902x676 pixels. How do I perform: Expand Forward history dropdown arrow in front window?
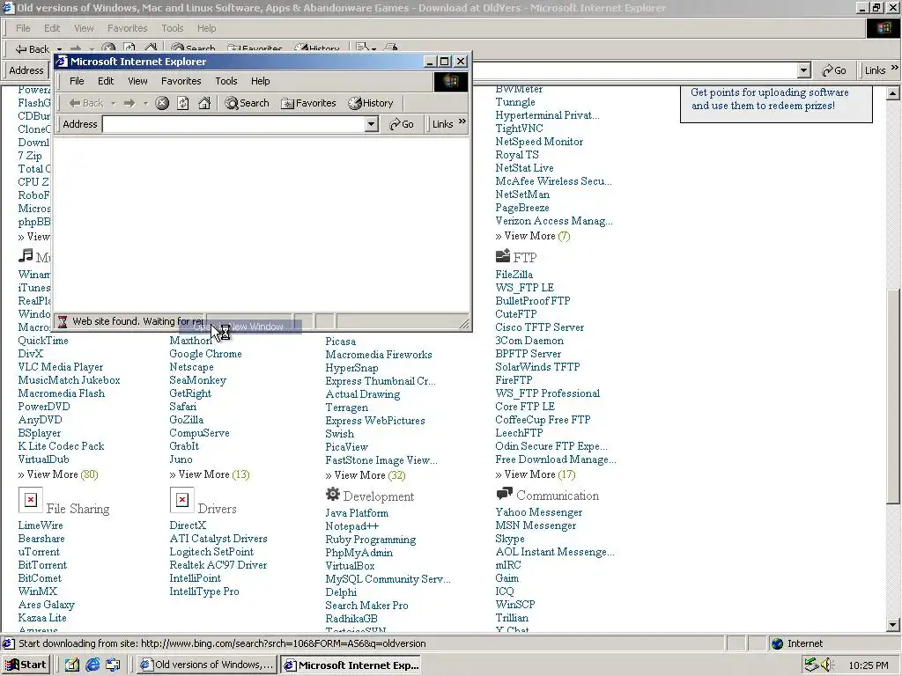click(x=145, y=104)
